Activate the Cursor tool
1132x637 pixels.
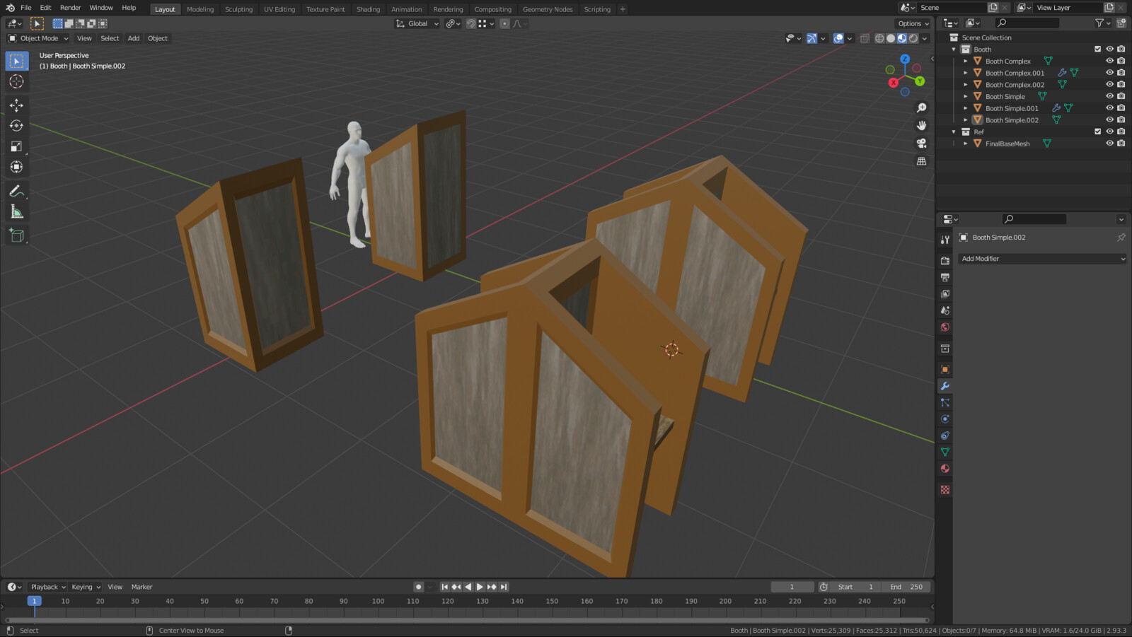[x=17, y=82]
